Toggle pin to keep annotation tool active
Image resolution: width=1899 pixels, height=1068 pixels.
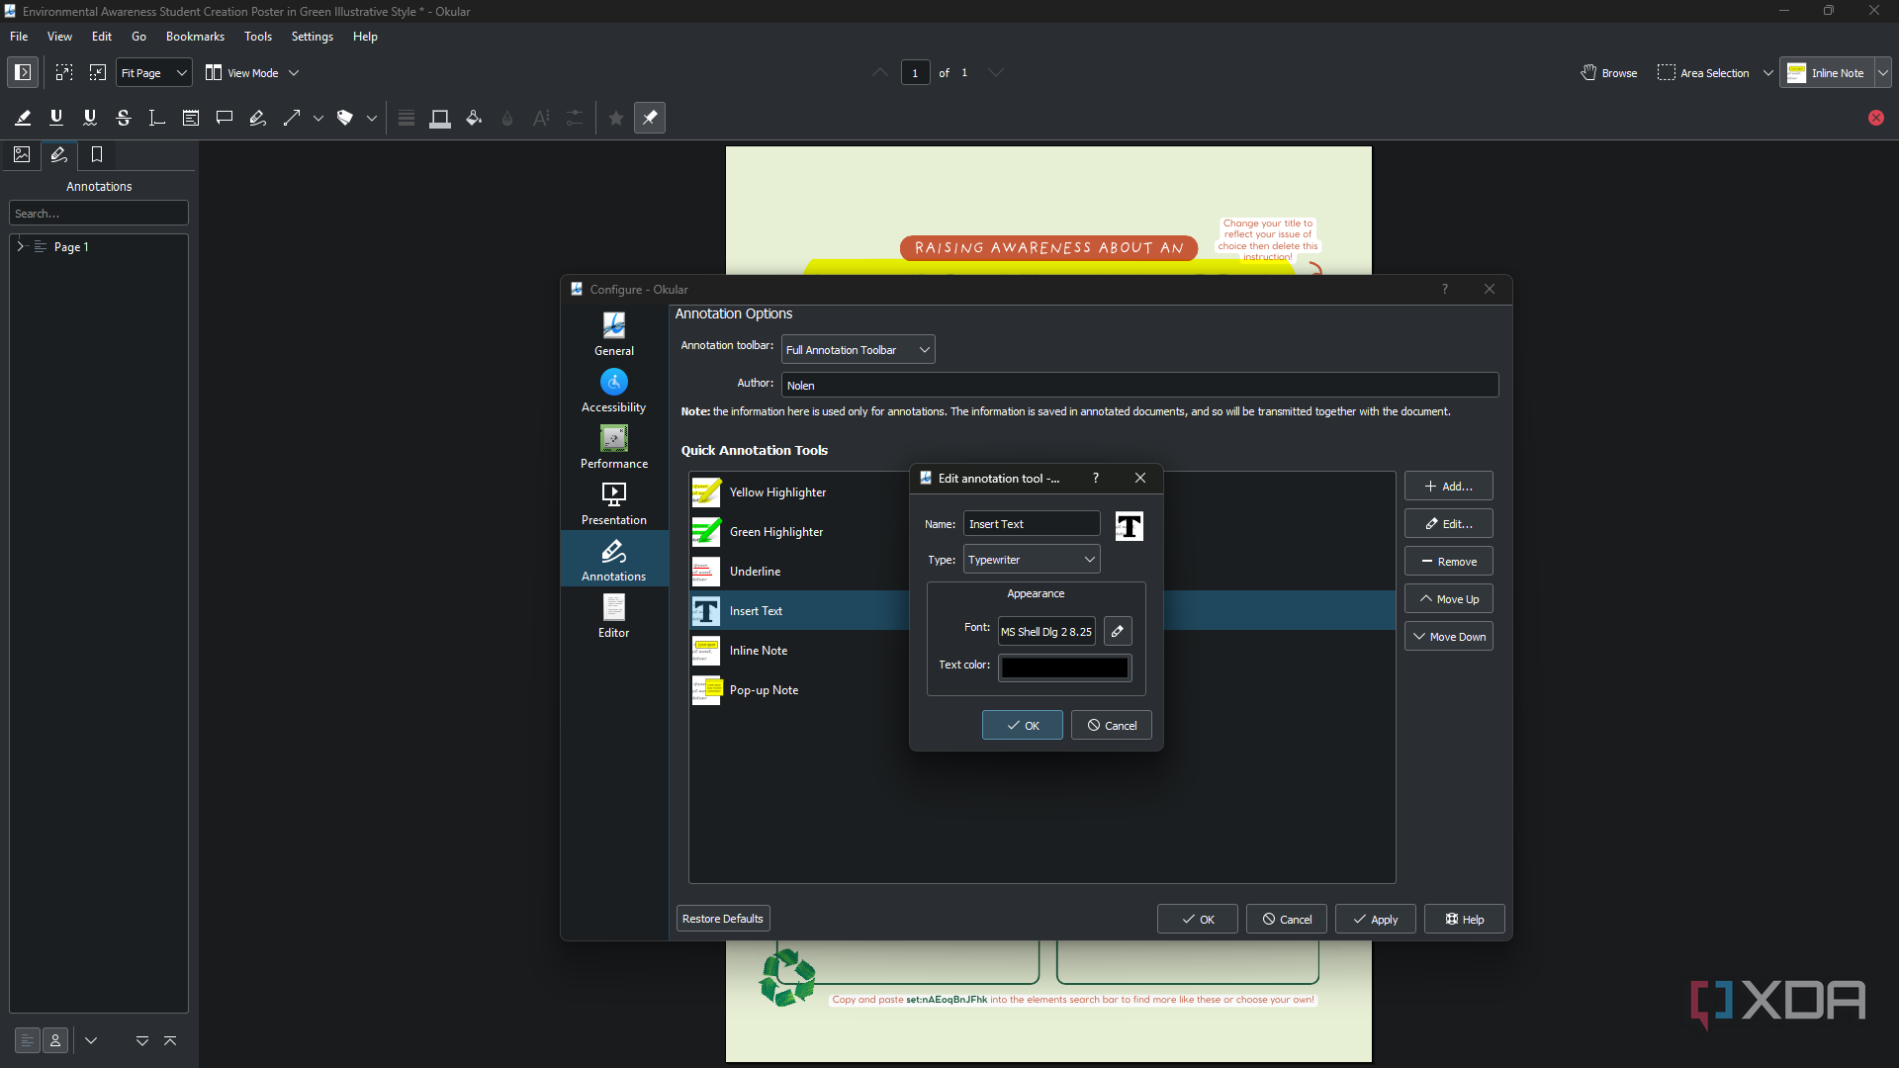click(650, 118)
